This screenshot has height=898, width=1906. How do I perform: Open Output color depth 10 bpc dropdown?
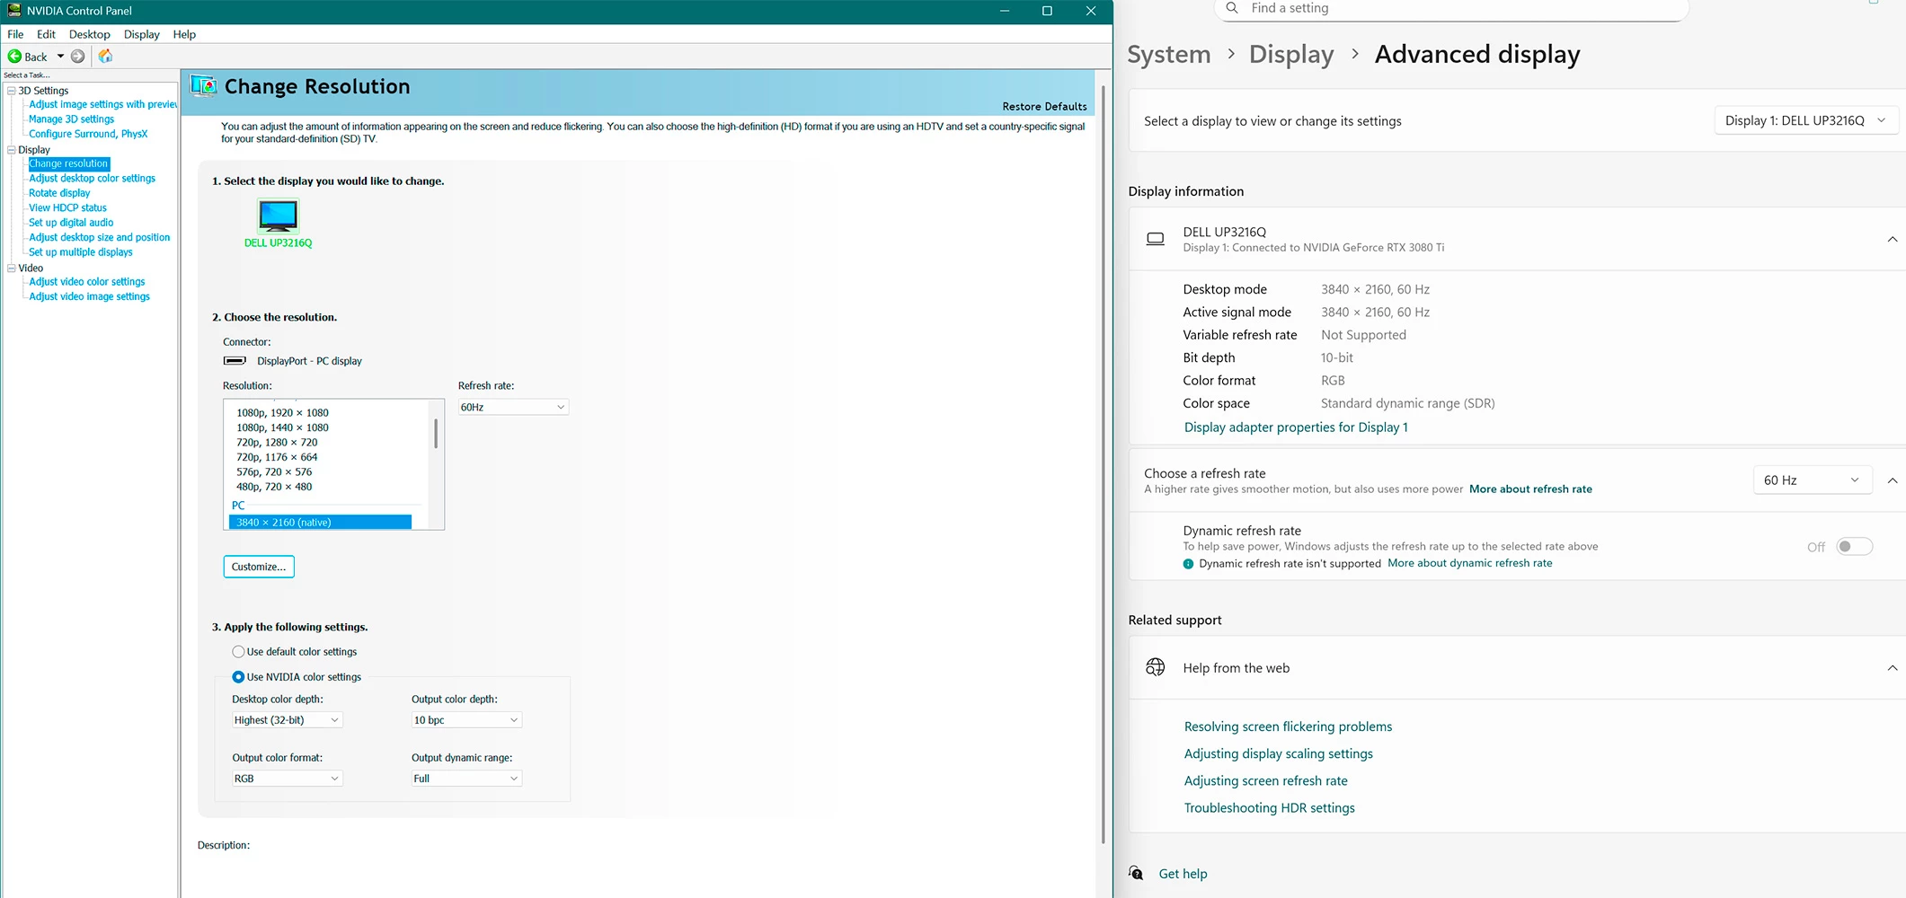click(x=466, y=720)
